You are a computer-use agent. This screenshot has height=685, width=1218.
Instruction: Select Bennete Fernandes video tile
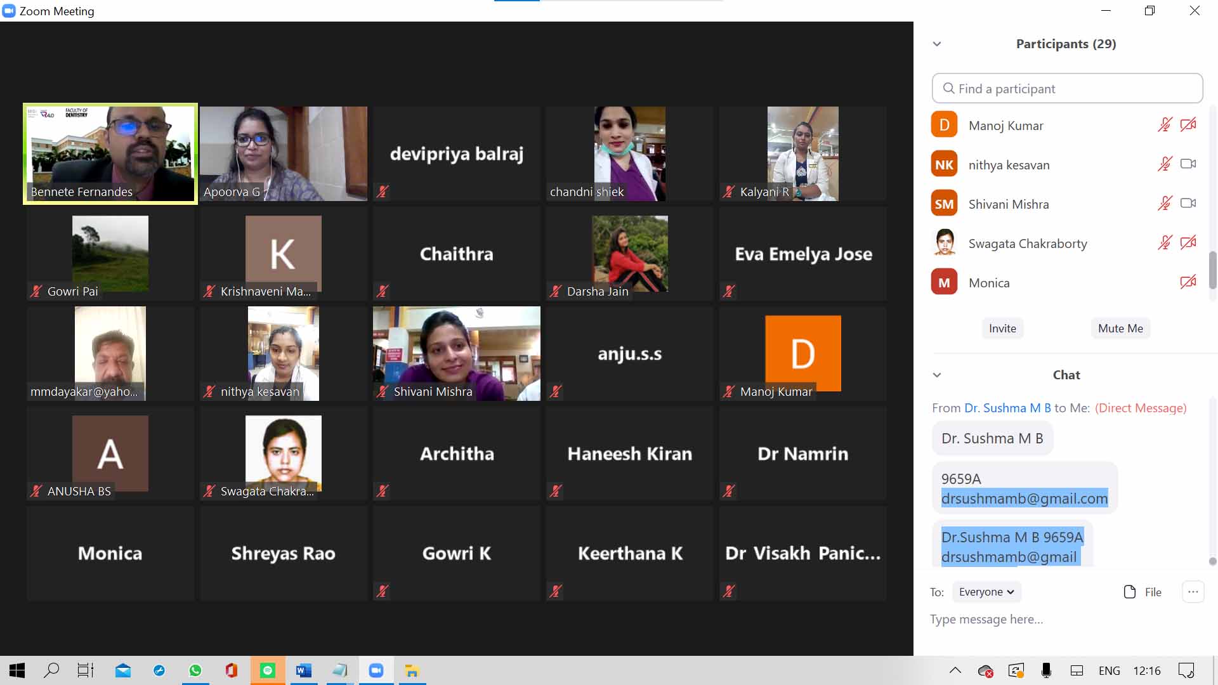coord(110,153)
